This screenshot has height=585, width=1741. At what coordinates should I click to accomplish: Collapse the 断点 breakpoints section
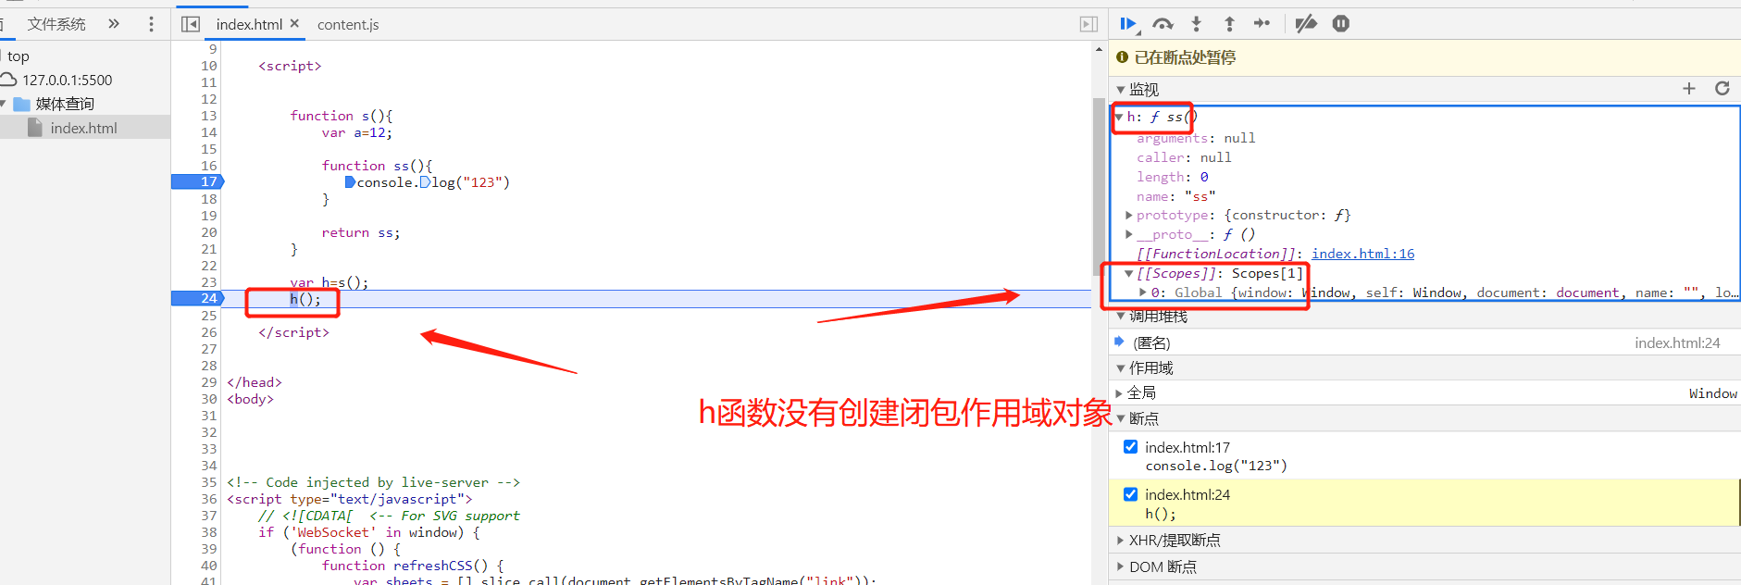coord(1121,419)
